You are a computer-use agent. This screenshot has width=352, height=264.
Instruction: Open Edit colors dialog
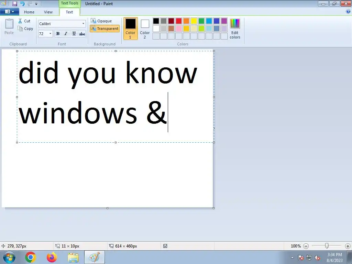235,29
